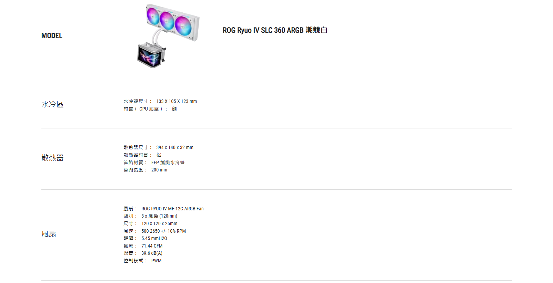Click the FEP 編織水冷管 tubing text
Screen dimensions: 553x283
pyautogui.click(x=168, y=163)
